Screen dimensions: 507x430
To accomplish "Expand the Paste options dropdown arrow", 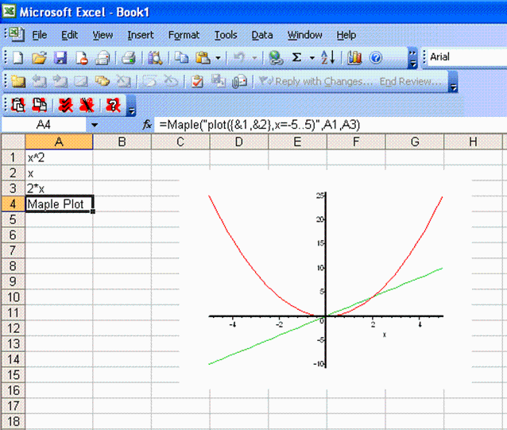I will (218, 58).
